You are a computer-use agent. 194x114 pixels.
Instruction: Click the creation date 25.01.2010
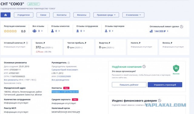click(24, 66)
